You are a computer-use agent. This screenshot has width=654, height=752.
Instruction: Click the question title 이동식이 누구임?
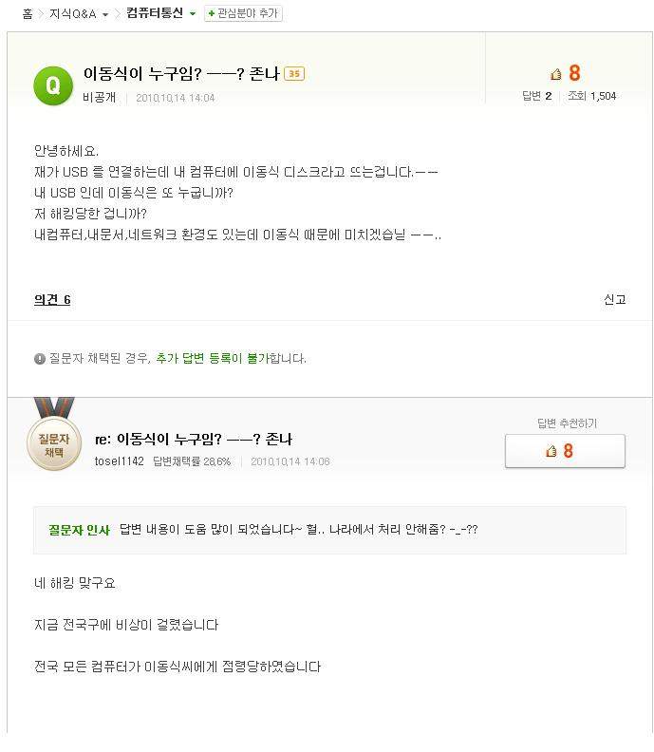click(x=180, y=74)
